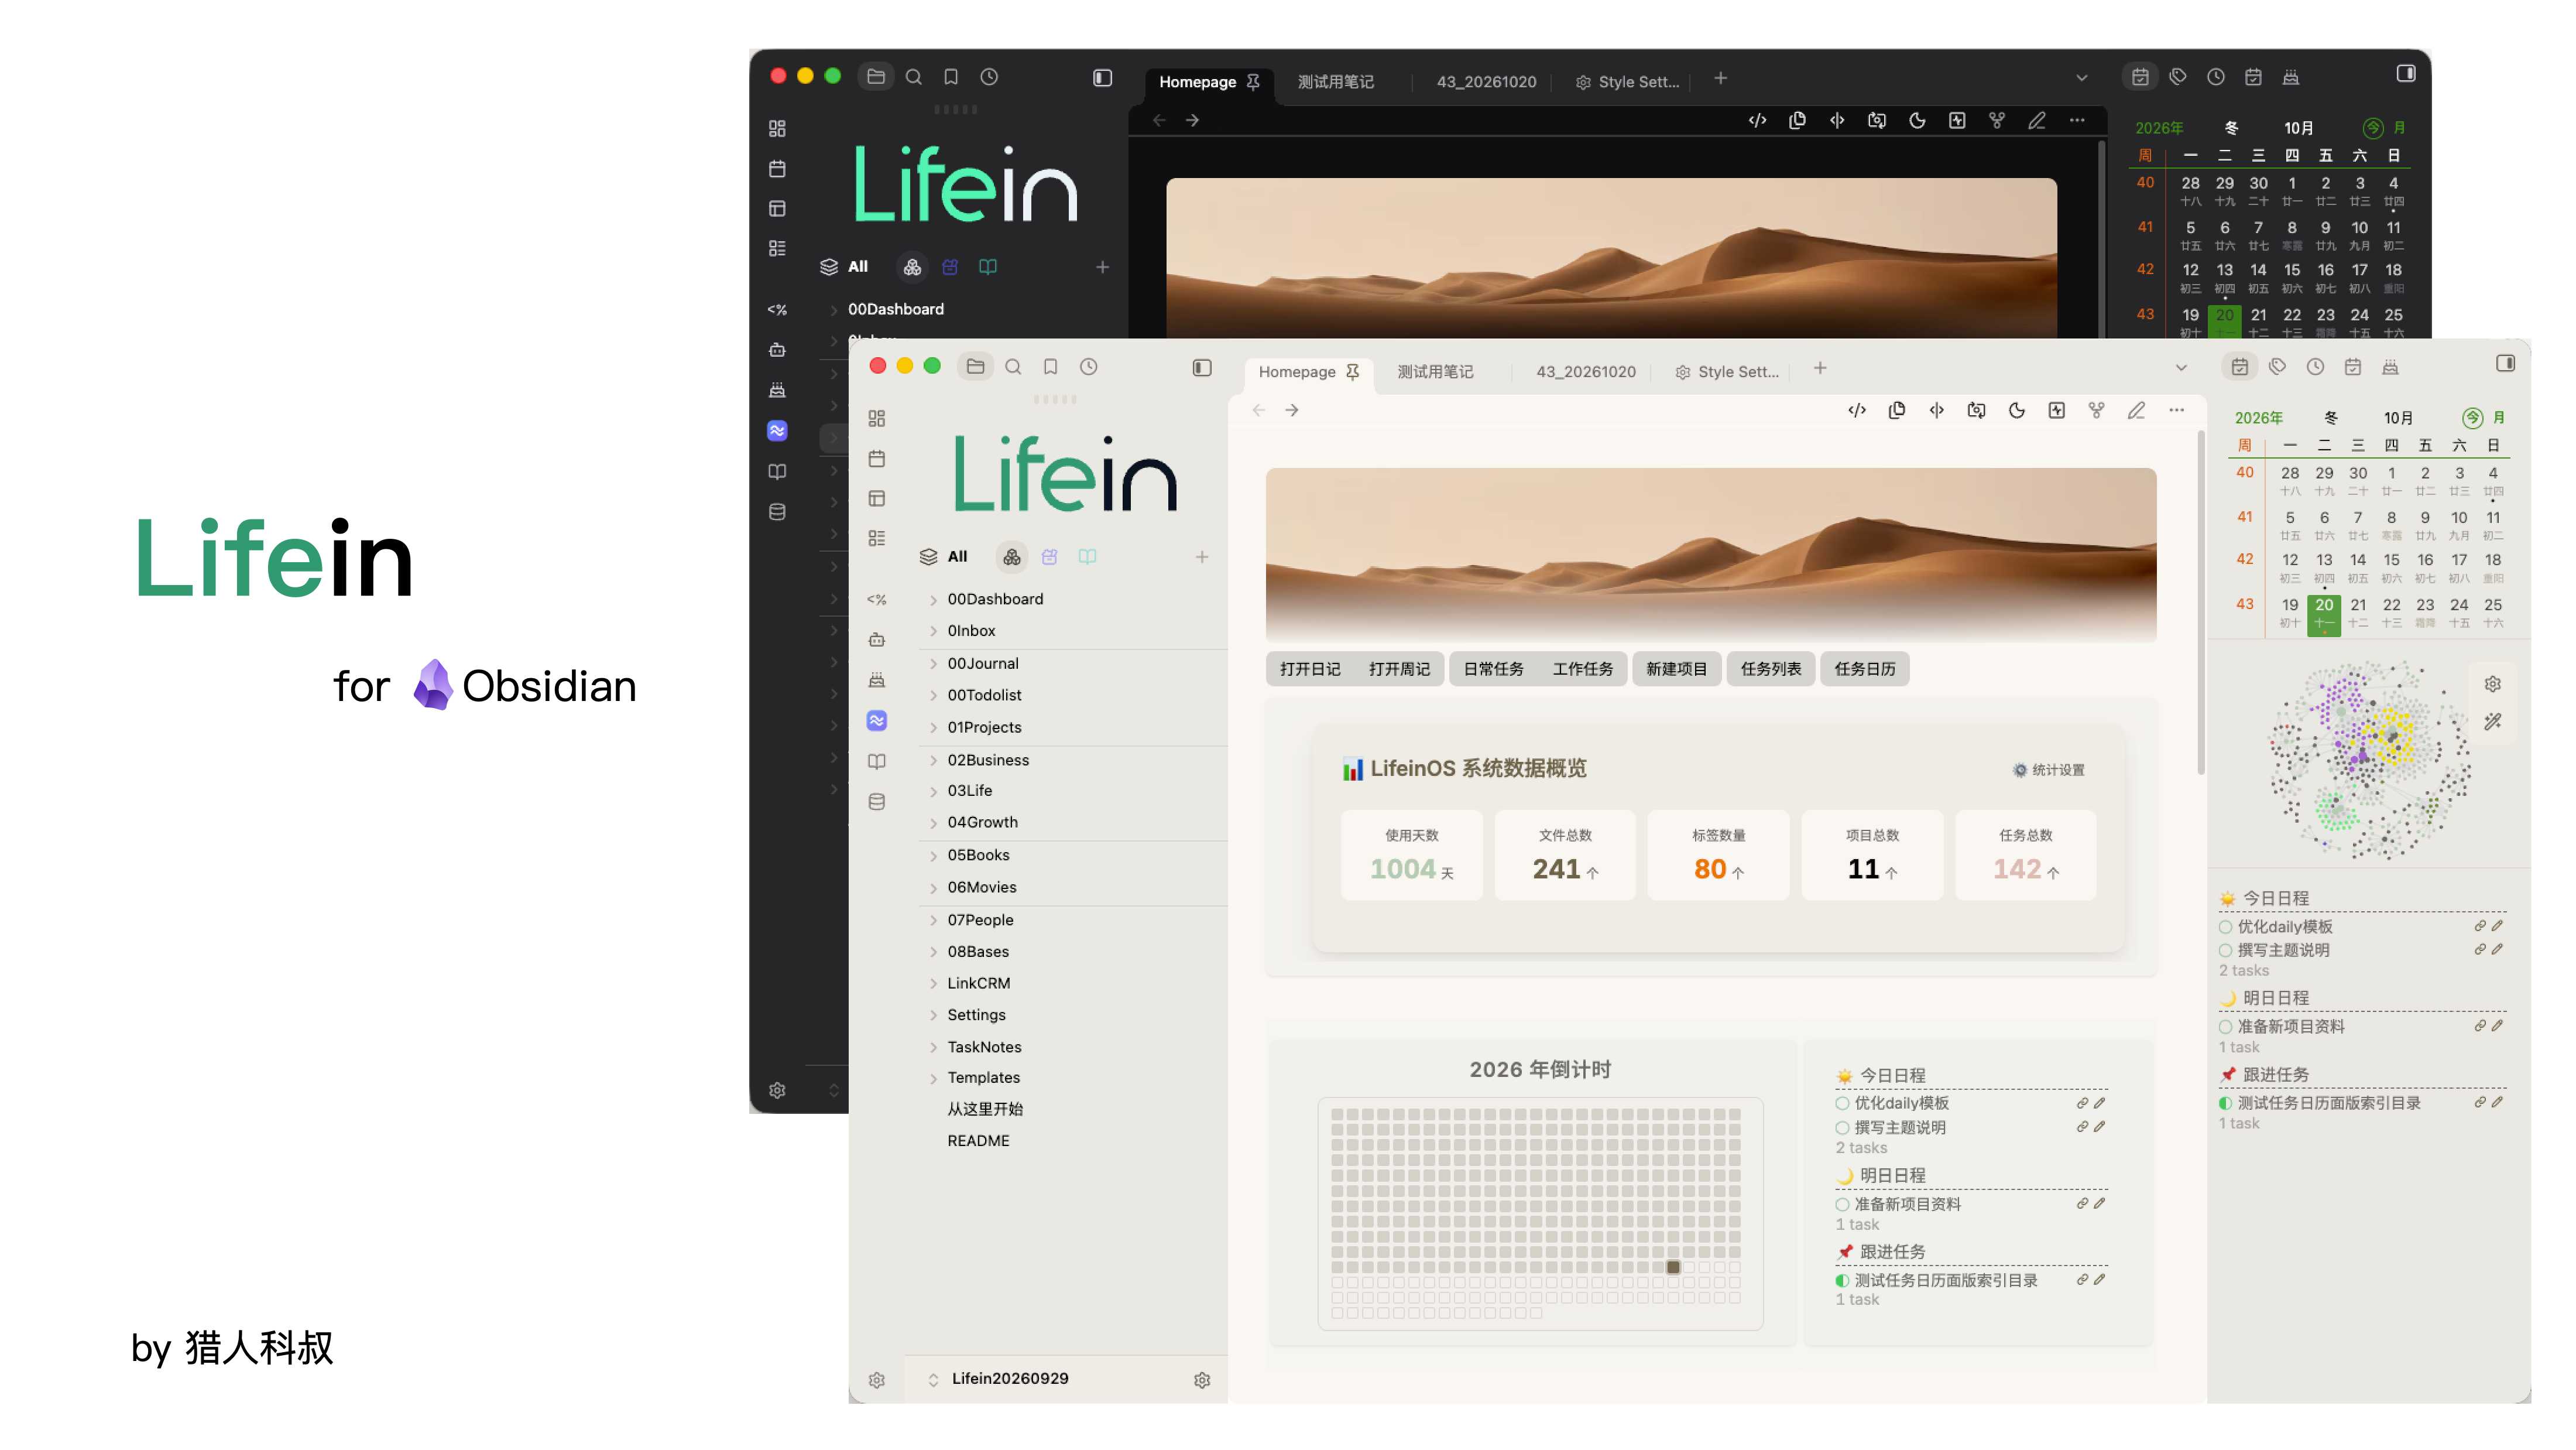Check off 优化daily模板 task in homepage list

click(1842, 1103)
